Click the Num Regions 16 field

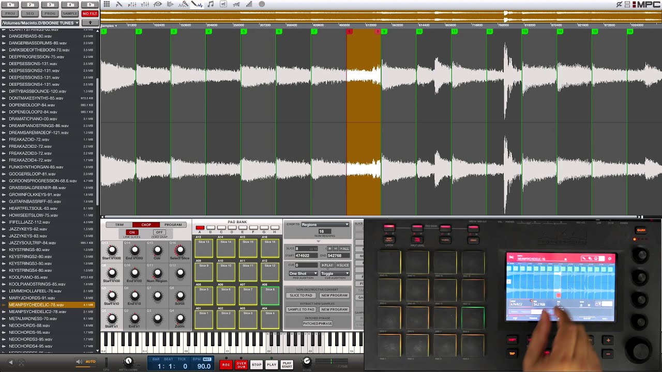(325, 231)
